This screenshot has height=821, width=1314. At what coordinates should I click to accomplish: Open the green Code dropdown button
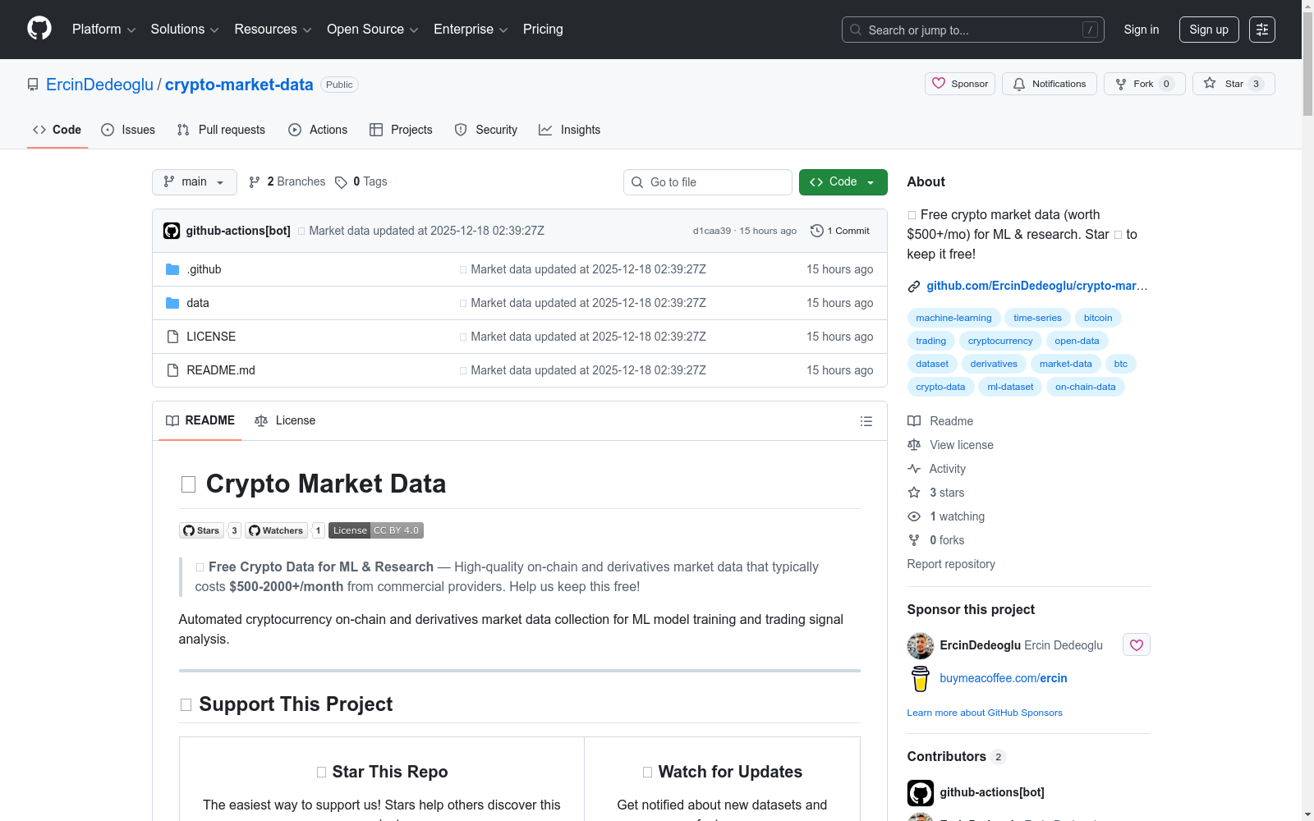coord(843,182)
